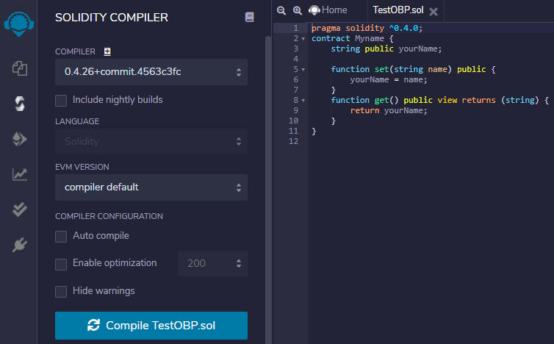Click line number 12 in gutter

point(293,141)
